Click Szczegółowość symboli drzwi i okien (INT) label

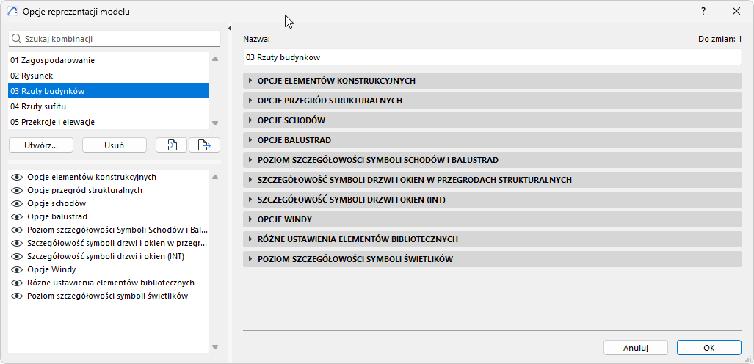click(106, 256)
